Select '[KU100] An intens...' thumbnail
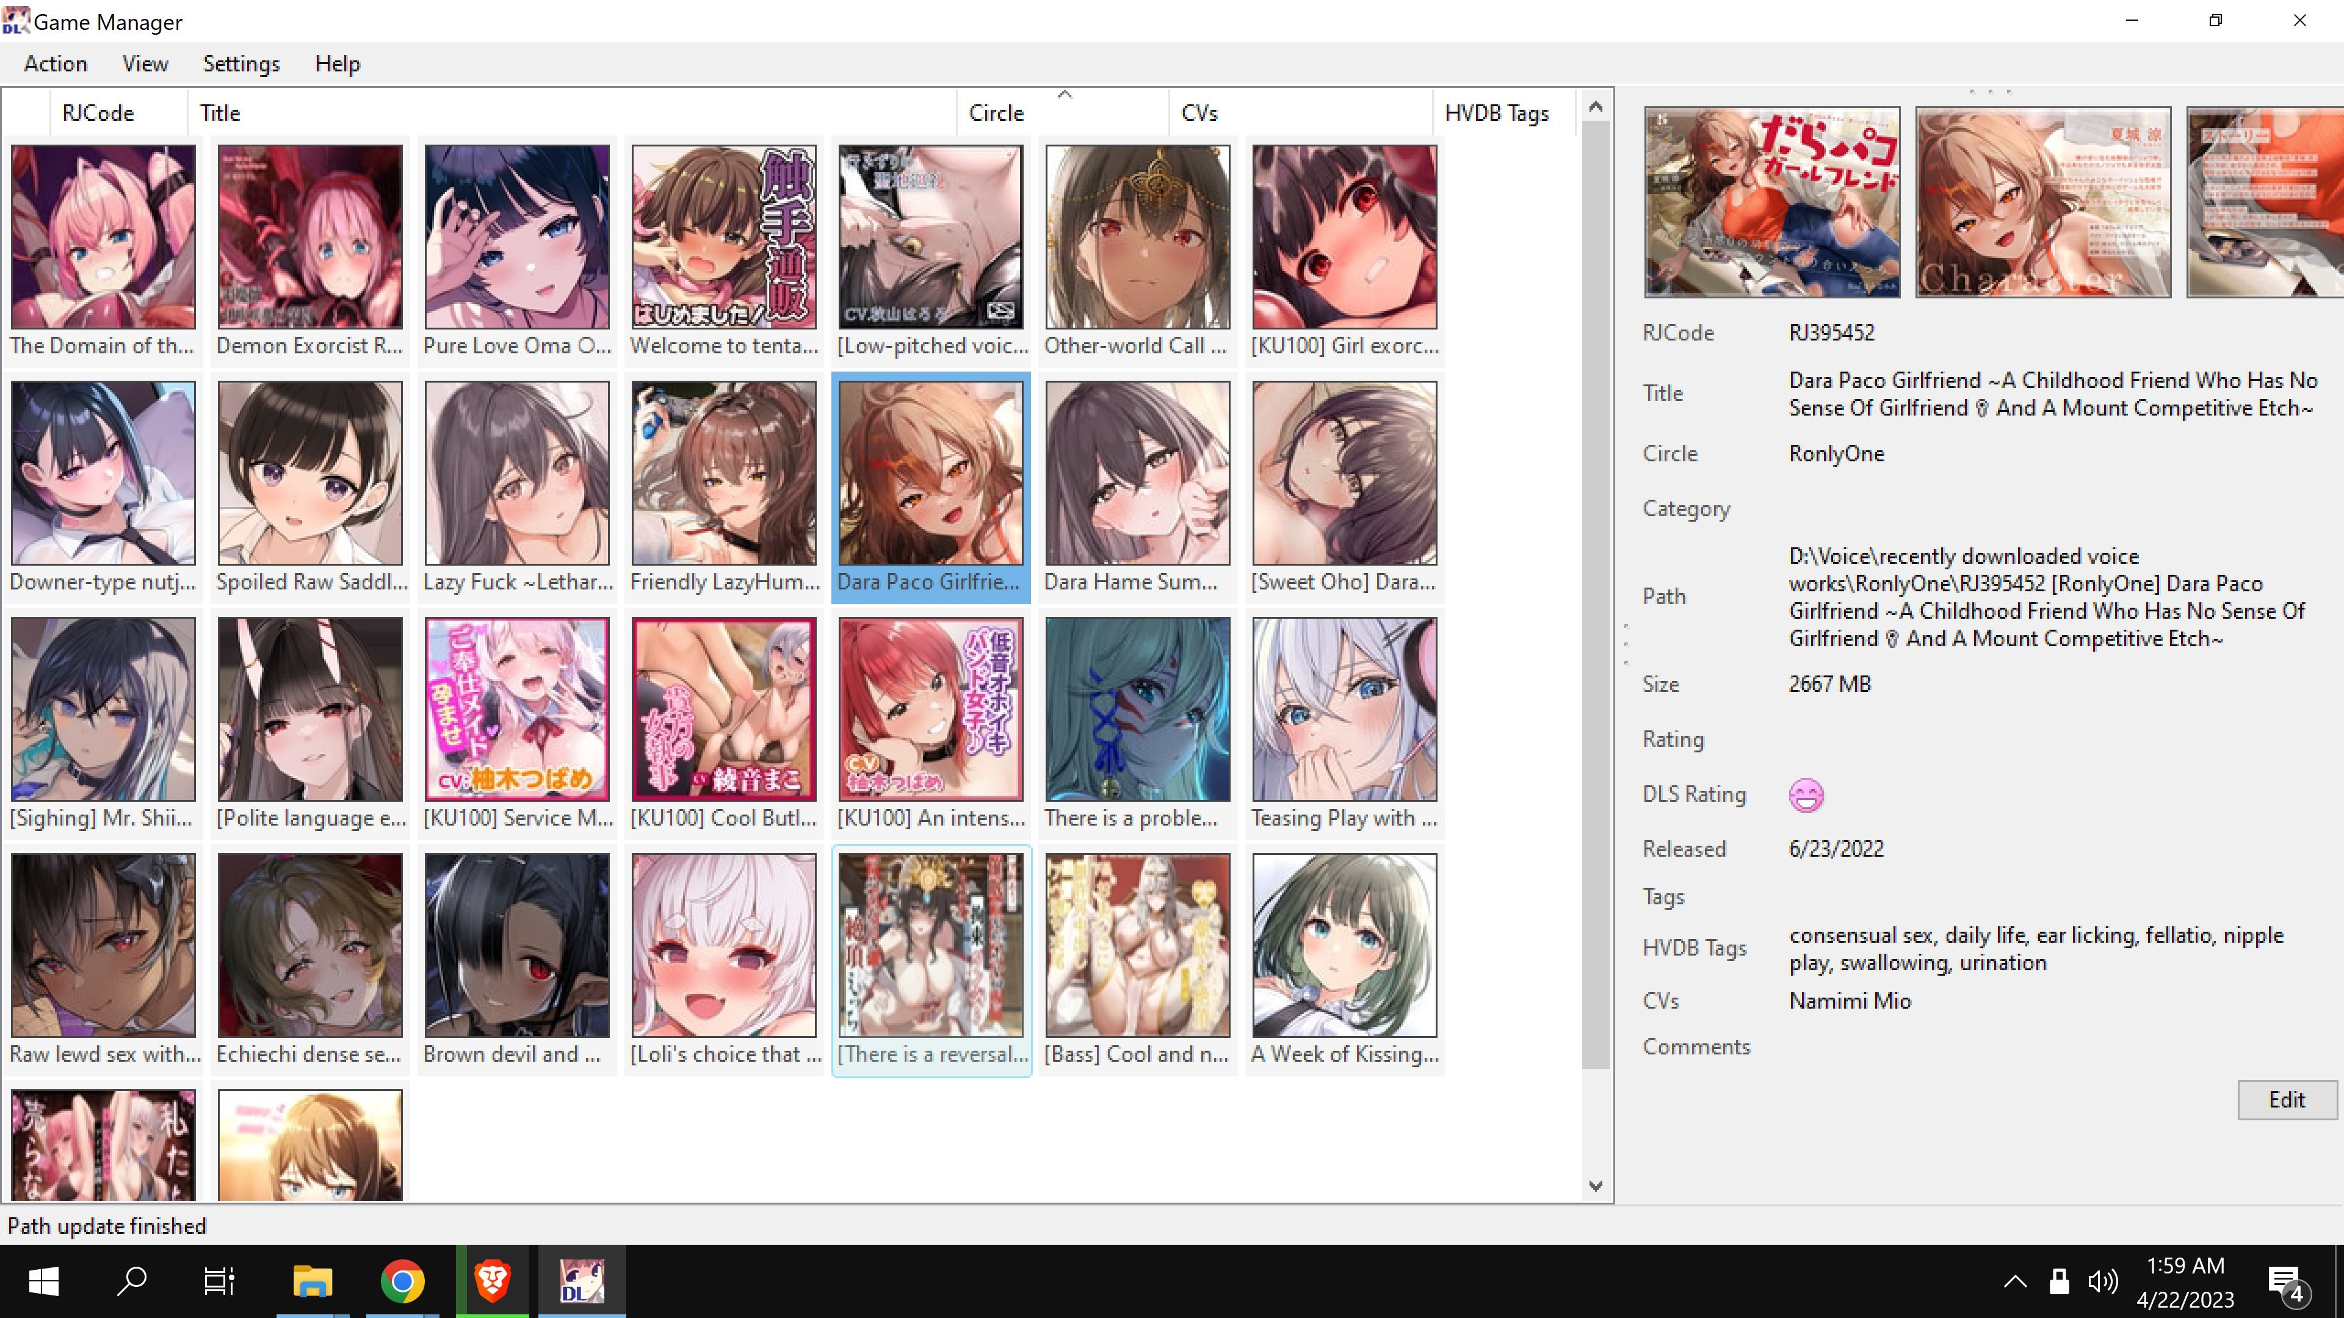The height and width of the screenshot is (1318, 2344). (x=931, y=710)
